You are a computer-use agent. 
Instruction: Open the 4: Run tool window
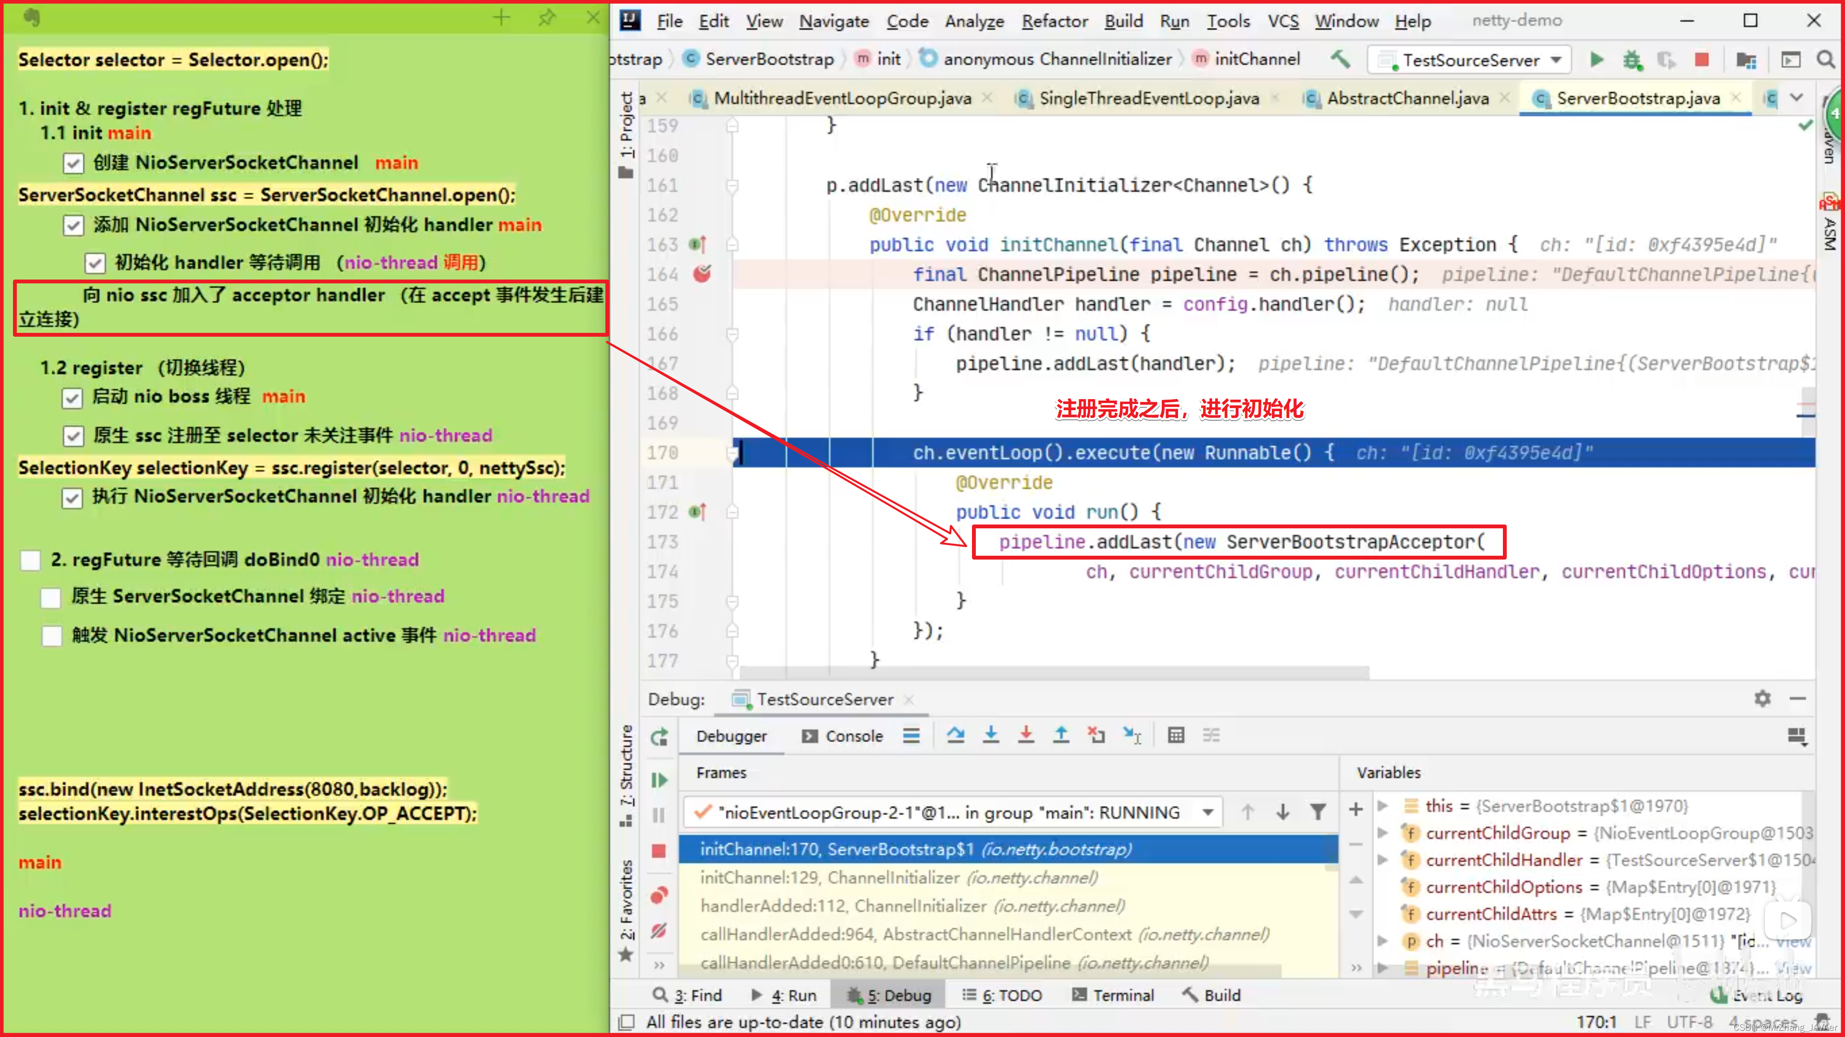784,995
